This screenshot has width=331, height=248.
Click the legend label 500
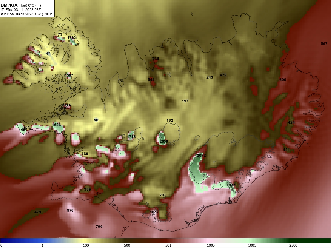127,245
